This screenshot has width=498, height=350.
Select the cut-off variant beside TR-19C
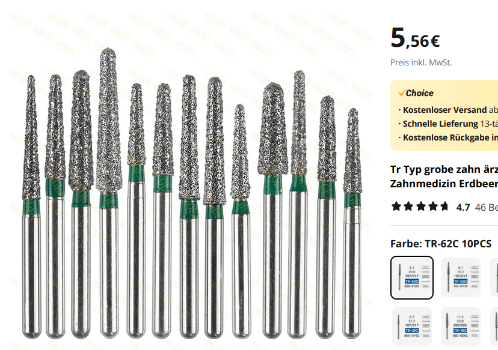494,327
